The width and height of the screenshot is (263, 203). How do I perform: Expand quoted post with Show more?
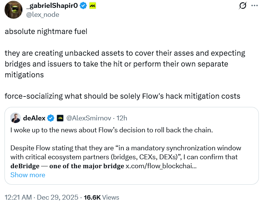point(28,175)
